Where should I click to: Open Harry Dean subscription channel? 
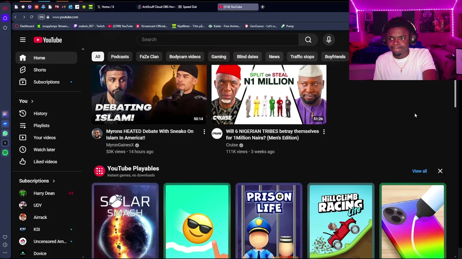pyautogui.click(x=46, y=193)
